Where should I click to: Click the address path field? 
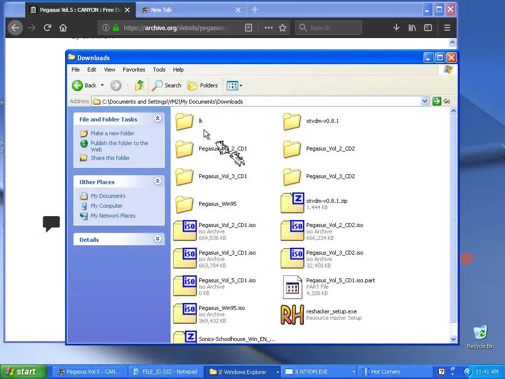coord(256,102)
